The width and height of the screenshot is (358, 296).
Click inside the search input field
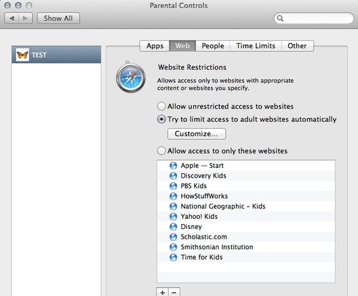(x=314, y=18)
